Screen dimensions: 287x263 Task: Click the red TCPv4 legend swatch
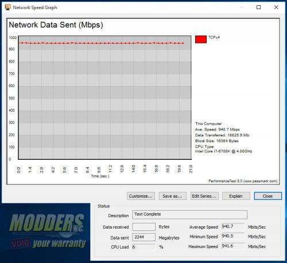click(201, 40)
